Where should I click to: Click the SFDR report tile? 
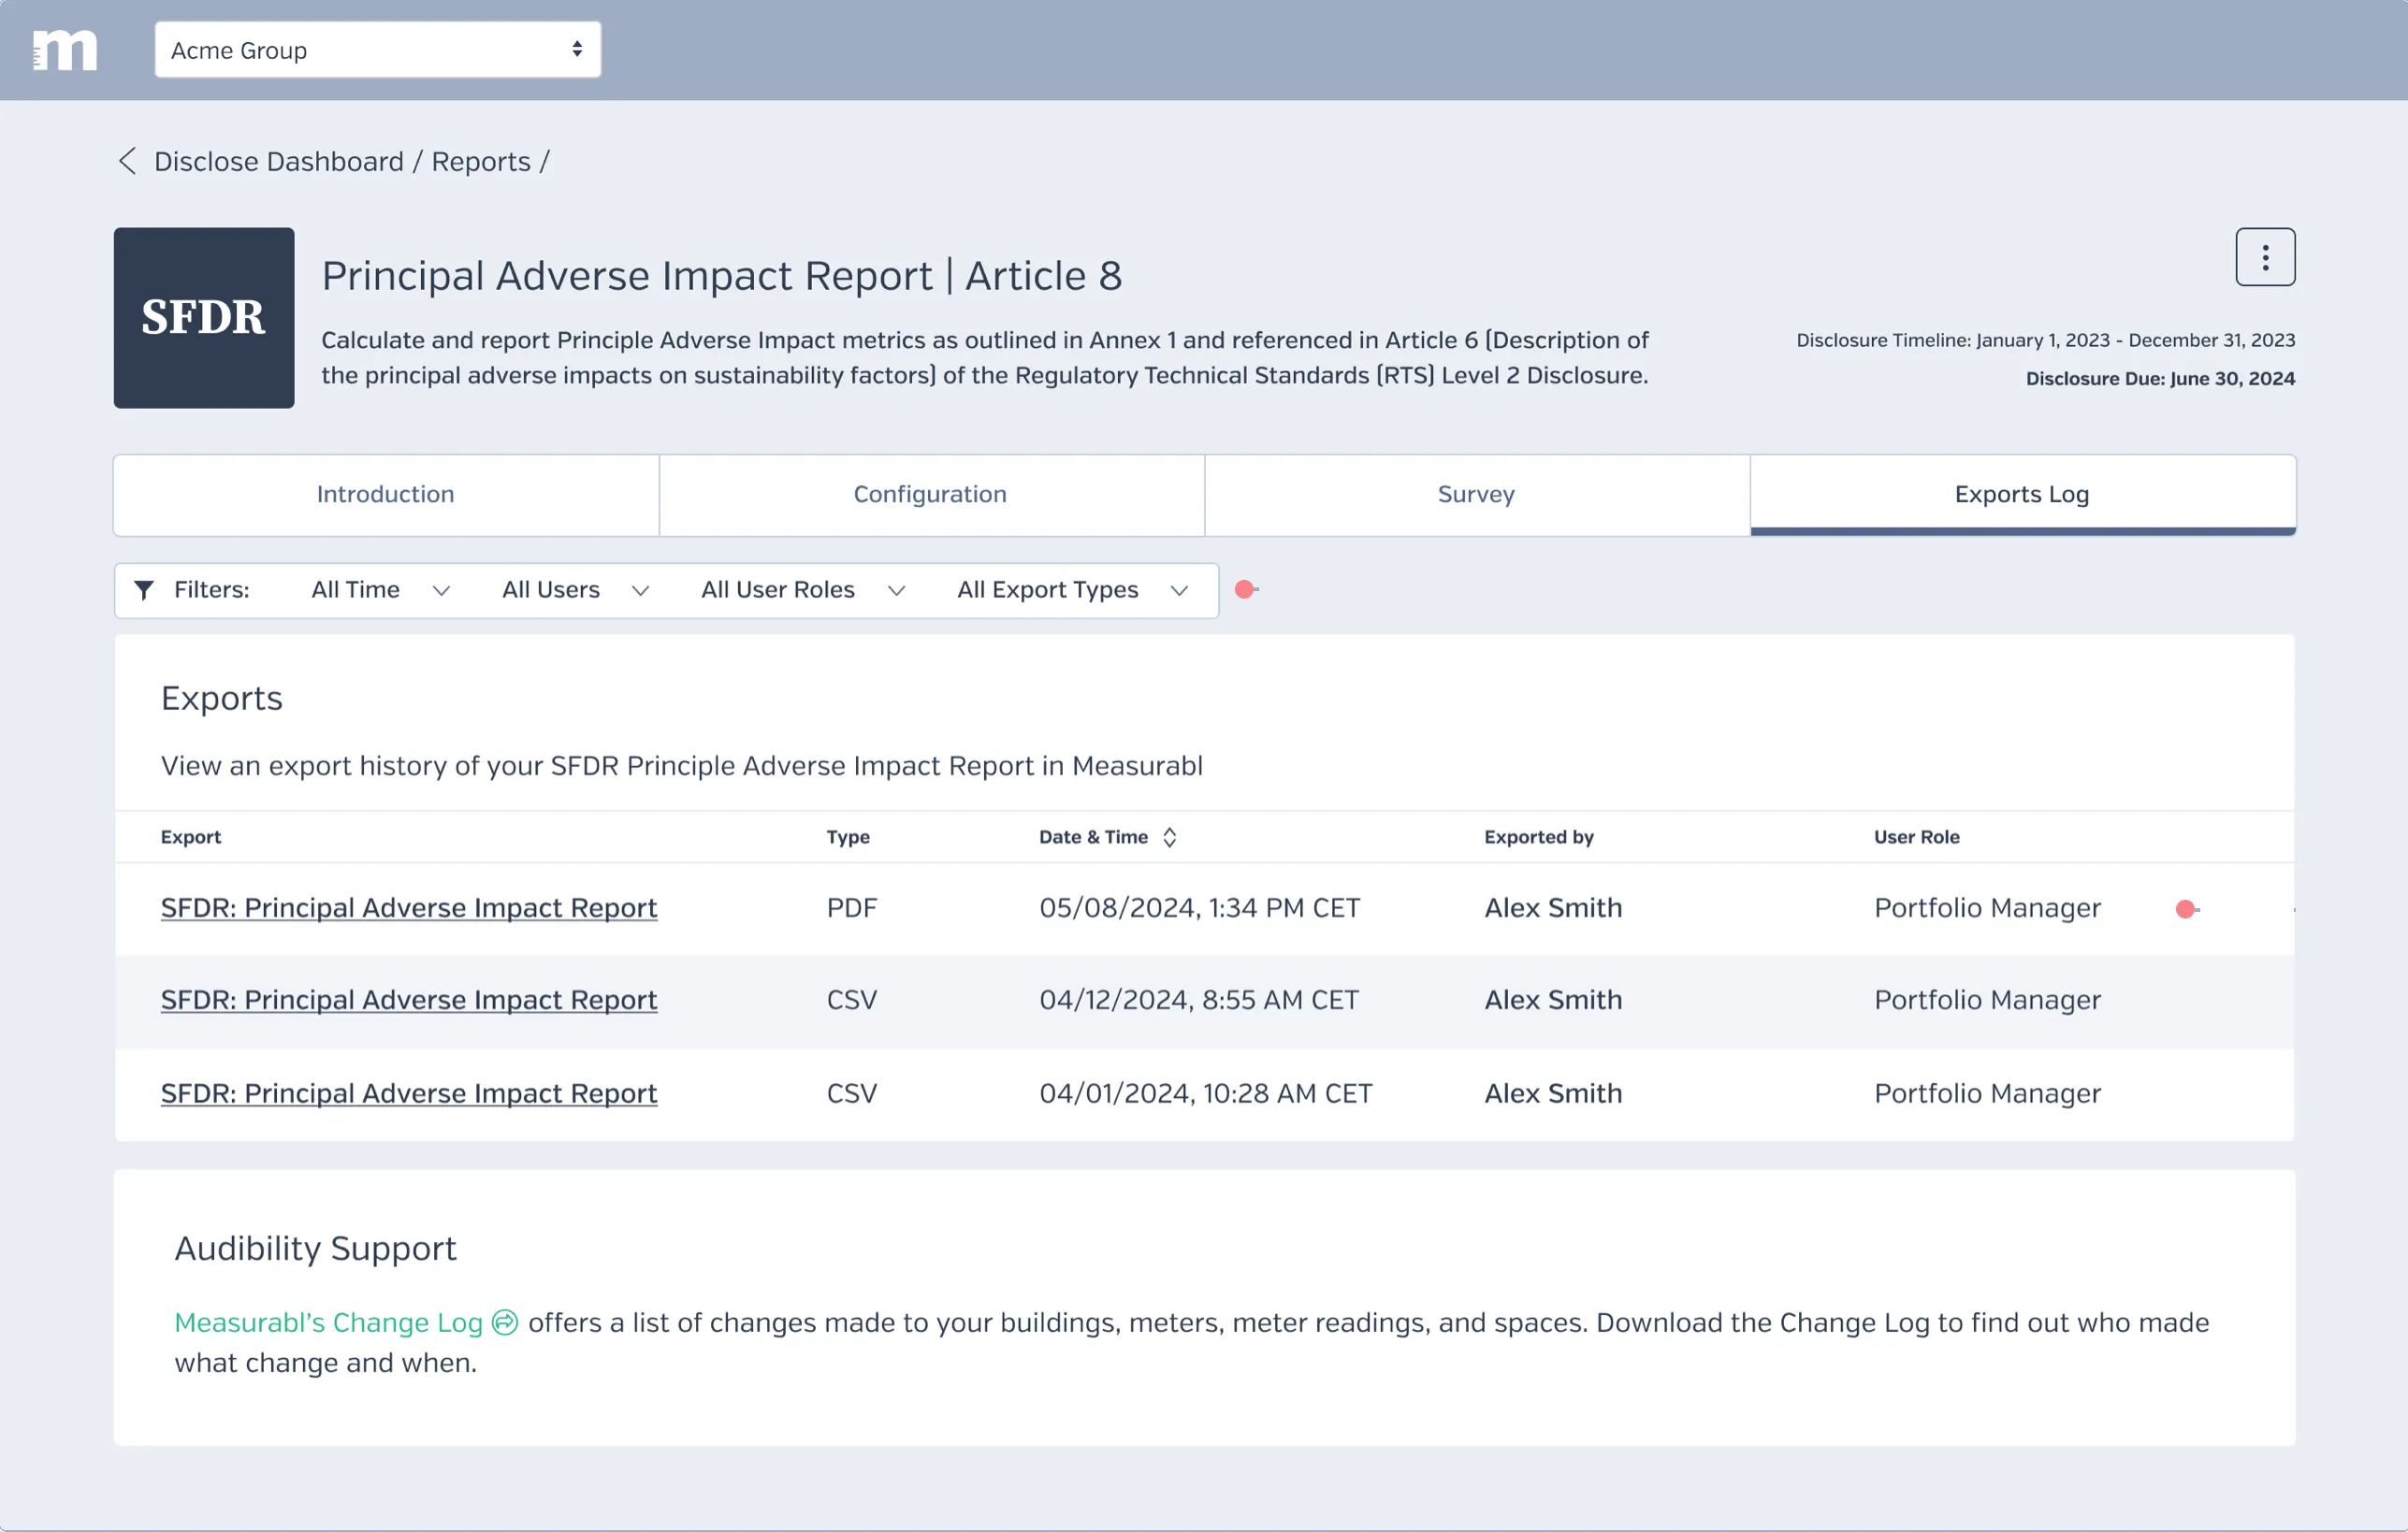pos(204,318)
